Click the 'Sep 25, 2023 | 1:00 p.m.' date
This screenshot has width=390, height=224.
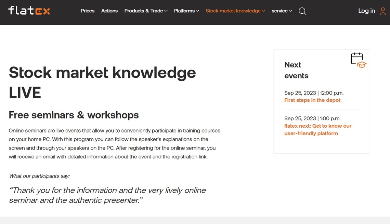(x=312, y=118)
